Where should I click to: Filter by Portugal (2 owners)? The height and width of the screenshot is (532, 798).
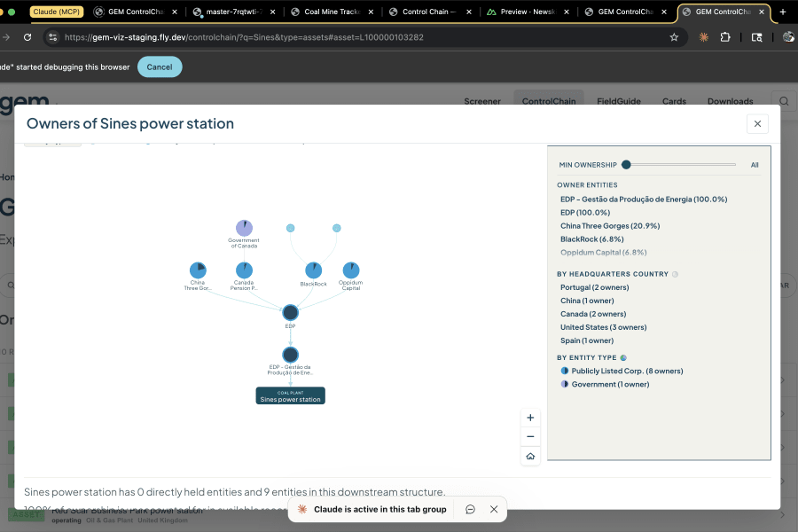point(594,287)
